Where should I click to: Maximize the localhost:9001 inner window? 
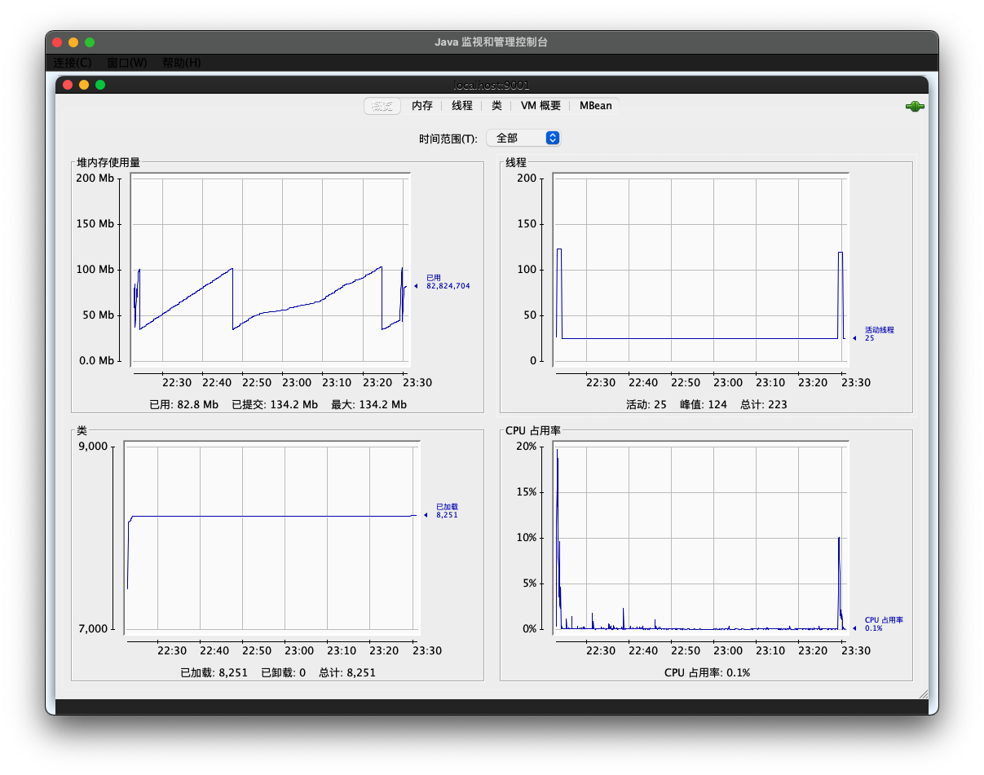point(100,85)
